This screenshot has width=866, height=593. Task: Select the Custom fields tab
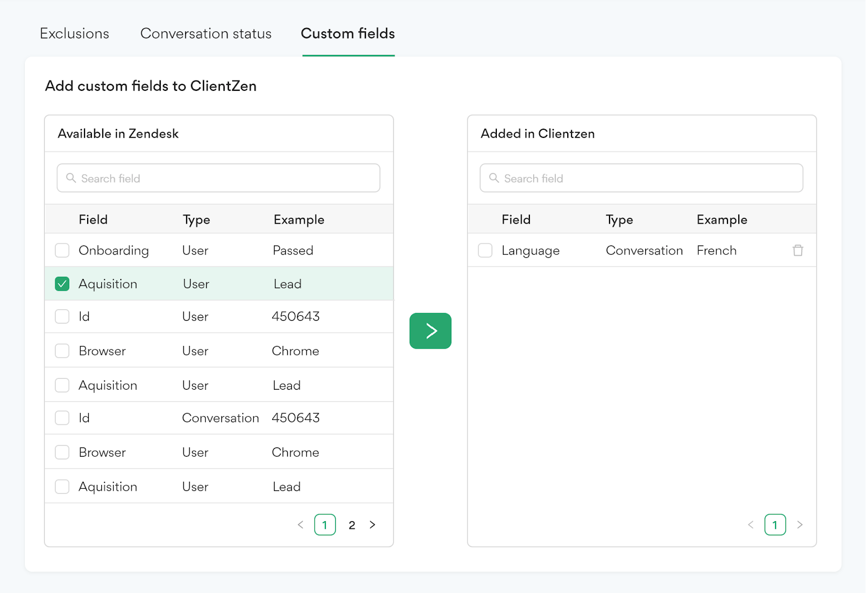coord(348,34)
